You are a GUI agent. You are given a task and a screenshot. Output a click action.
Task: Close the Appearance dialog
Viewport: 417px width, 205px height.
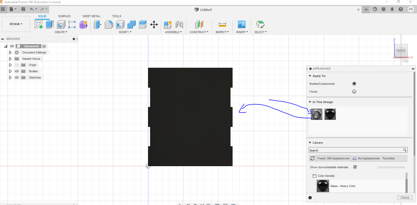coord(404,198)
